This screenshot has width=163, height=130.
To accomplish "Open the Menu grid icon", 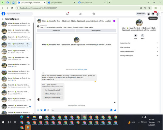I will tap(148, 14).
